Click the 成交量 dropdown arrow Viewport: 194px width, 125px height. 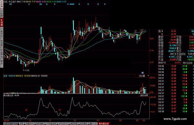148,76
